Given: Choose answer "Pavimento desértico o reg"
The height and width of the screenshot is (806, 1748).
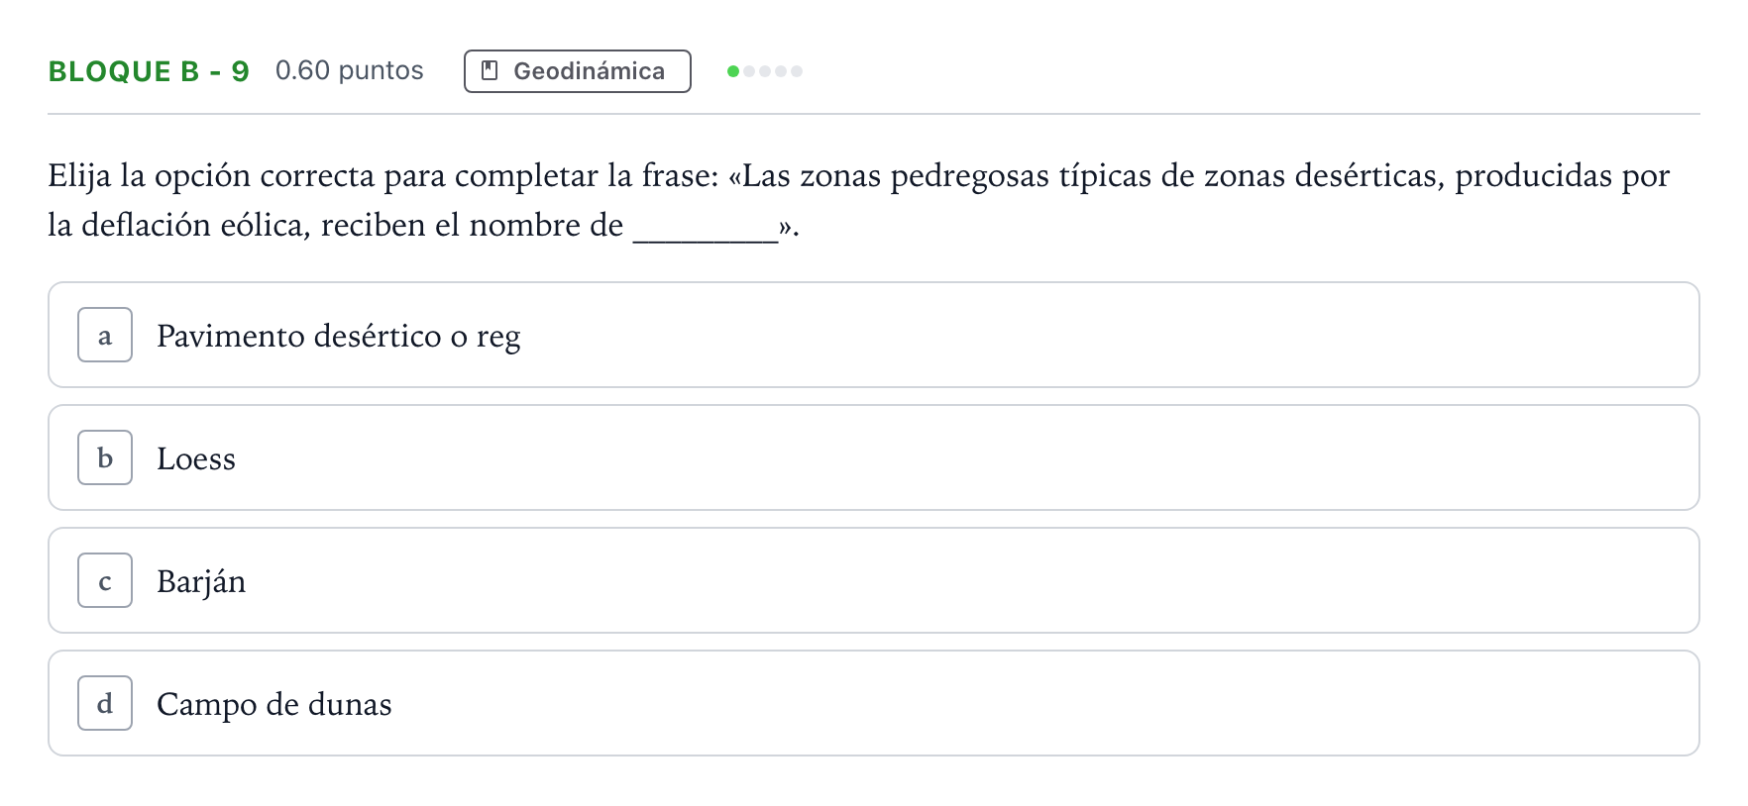Looking at the screenshot, I should [338, 336].
